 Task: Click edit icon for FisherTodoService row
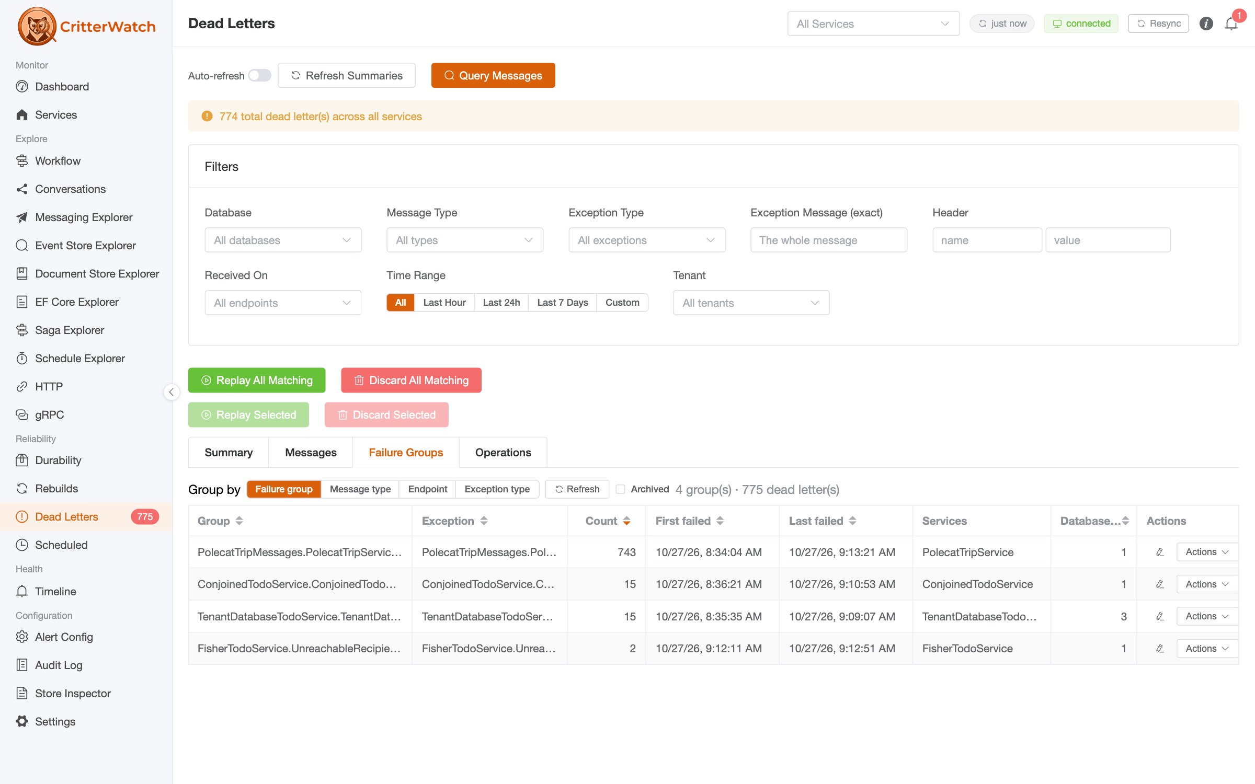[x=1159, y=649]
